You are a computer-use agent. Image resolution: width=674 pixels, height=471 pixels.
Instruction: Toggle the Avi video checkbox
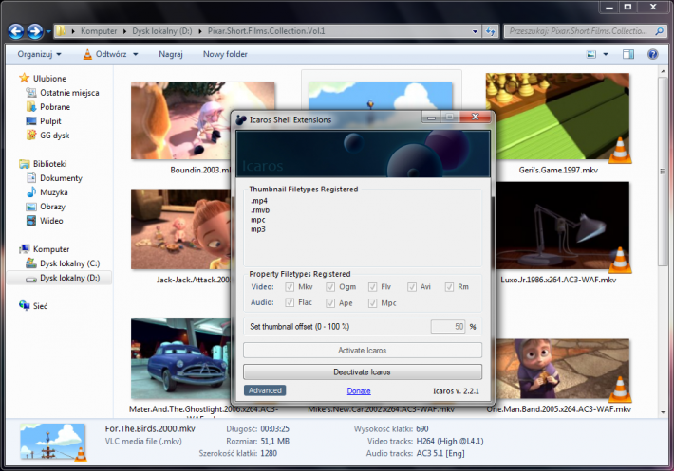click(x=412, y=287)
